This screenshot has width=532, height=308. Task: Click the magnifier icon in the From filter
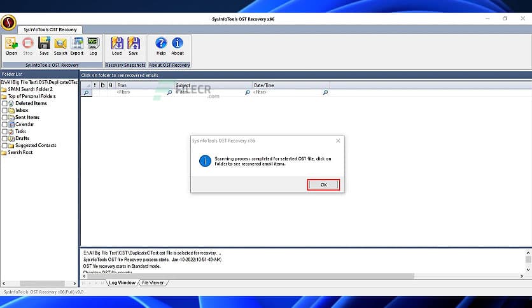[x=170, y=92]
